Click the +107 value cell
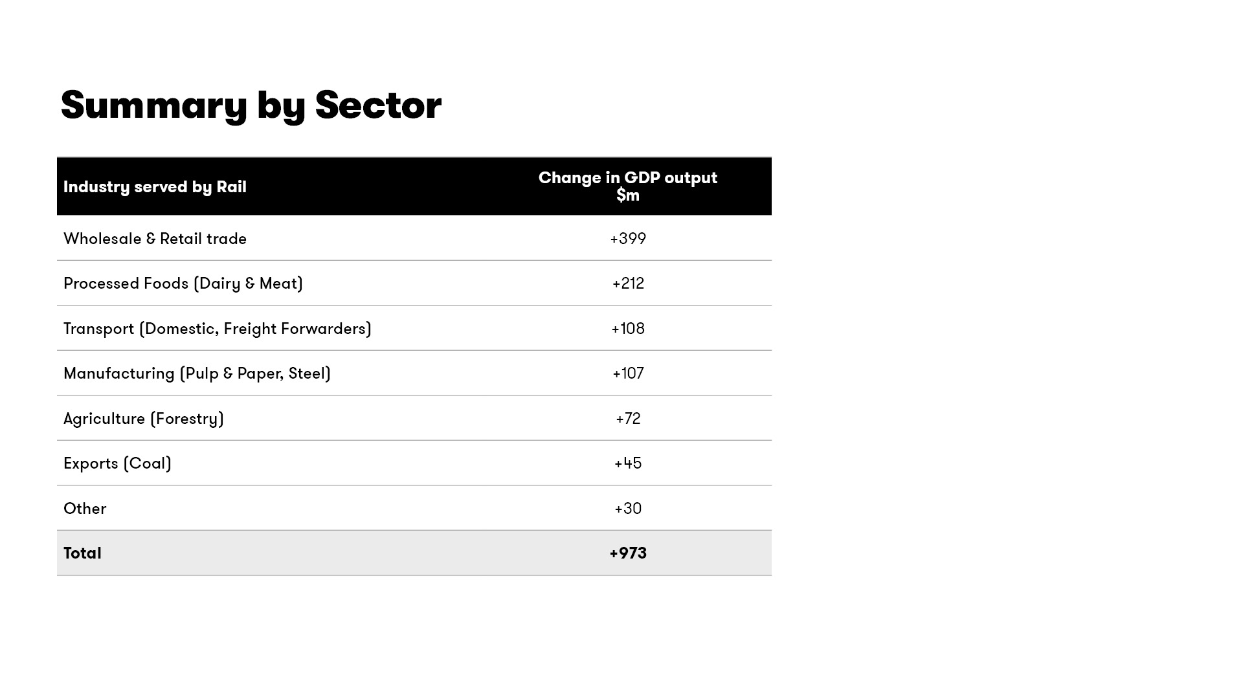 pos(627,373)
